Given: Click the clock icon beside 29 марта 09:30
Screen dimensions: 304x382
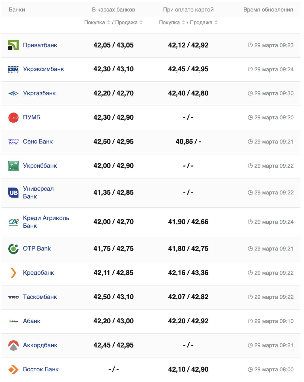Looking at the screenshot, I should pos(250,93).
